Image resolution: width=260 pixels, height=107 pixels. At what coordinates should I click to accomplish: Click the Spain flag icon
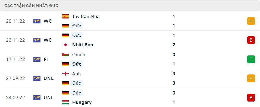tap(66, 16)
